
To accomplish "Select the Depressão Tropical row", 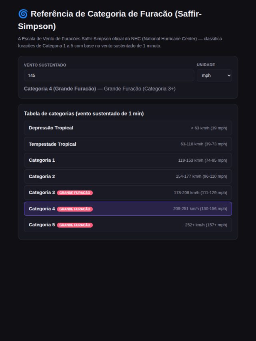I will [128, 128].
